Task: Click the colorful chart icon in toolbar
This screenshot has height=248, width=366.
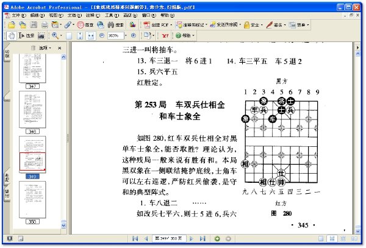Action: 133,25
